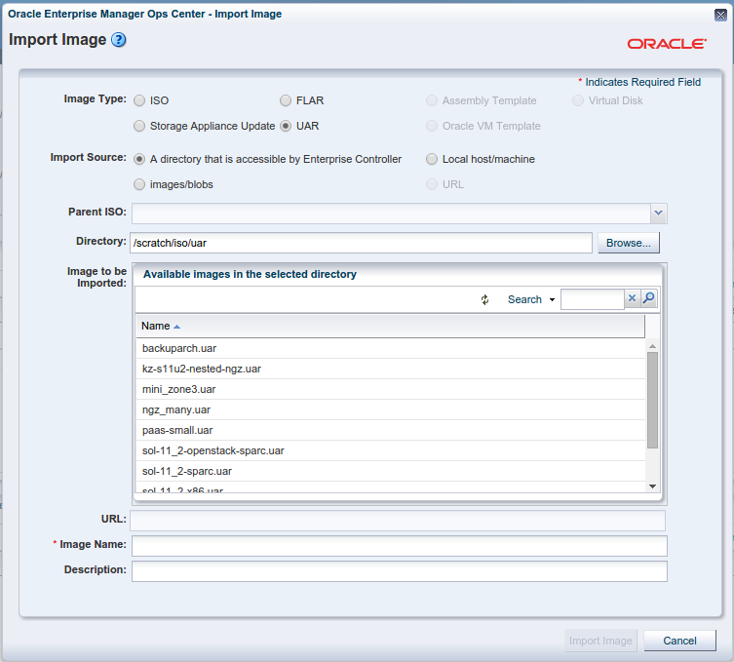Open the Search options dropdown arrow
The width and height of the screenshot is (734, 662).
(x=553, y=299)
